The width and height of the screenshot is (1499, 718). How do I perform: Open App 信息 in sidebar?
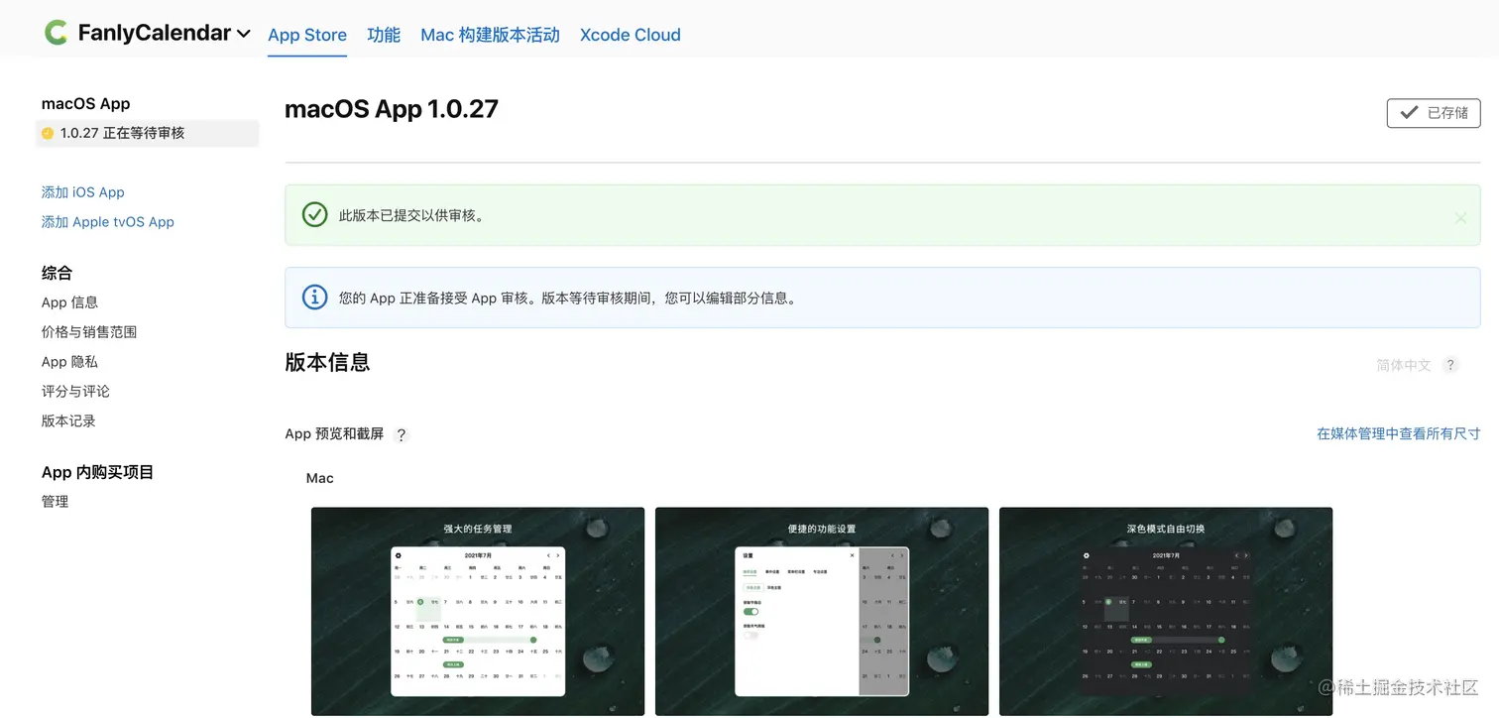pos(69,302)
